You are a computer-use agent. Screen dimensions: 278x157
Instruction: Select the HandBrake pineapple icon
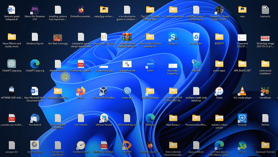[265, 91]
